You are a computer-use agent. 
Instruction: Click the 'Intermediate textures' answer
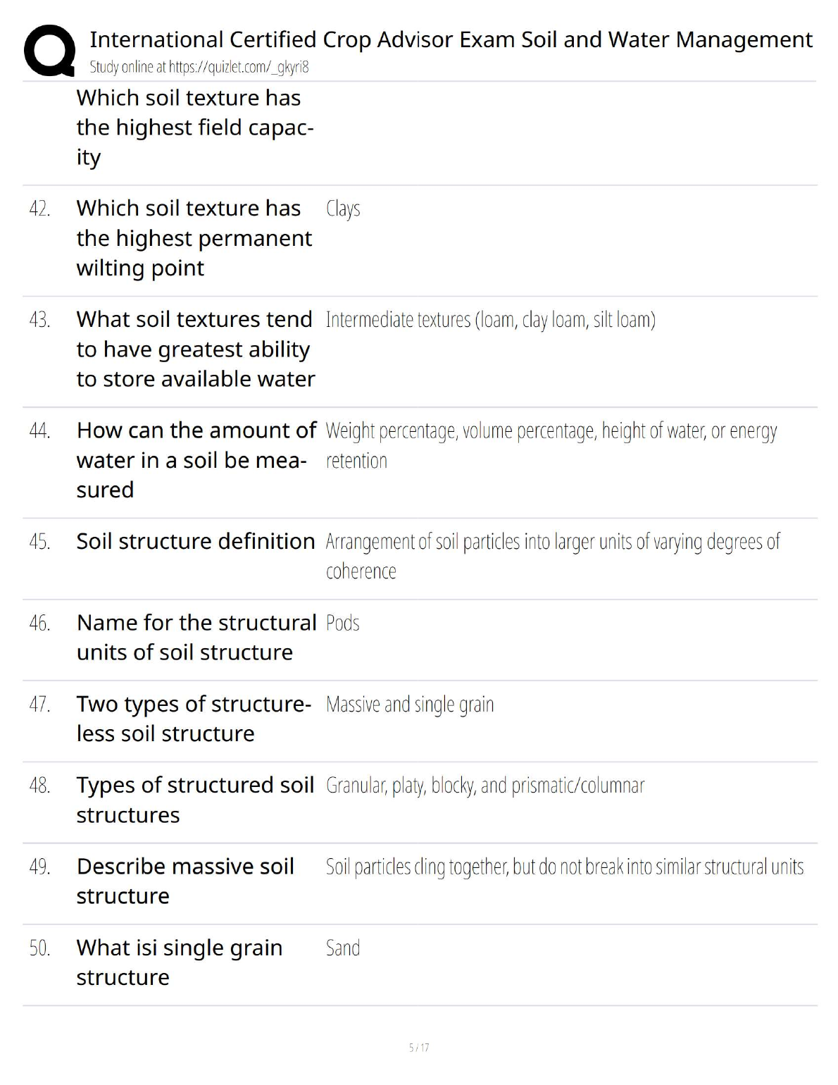tap(490, 321)
